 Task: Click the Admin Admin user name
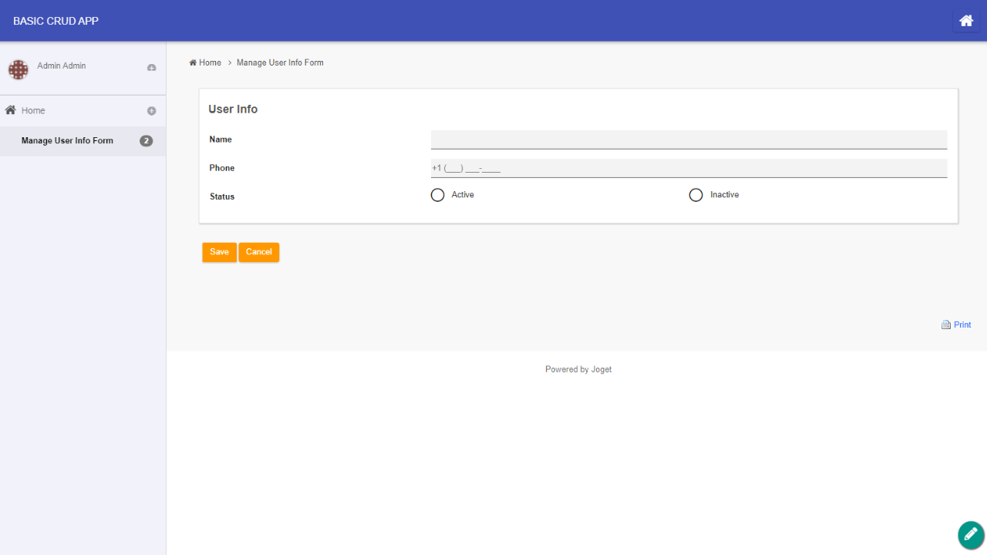point(62,66)
